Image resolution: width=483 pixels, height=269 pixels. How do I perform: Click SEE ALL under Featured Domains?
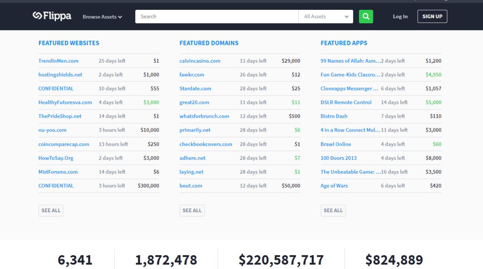point(192,210)
